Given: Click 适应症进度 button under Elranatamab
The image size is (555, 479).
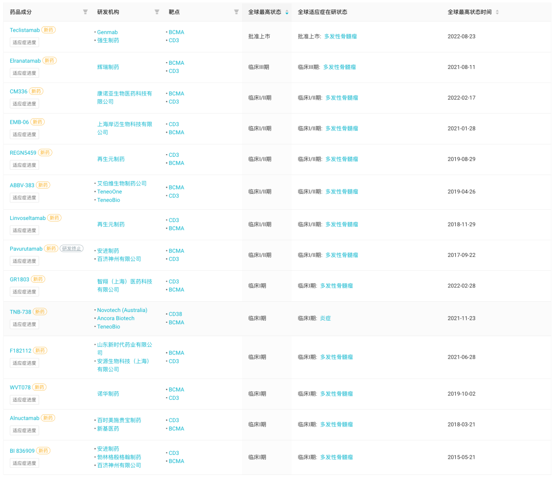Looking at the screenshot, I should tap(25, 73).
